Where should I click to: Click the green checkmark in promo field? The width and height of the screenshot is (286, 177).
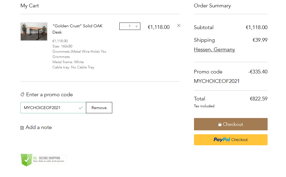[x=81, y=108]
